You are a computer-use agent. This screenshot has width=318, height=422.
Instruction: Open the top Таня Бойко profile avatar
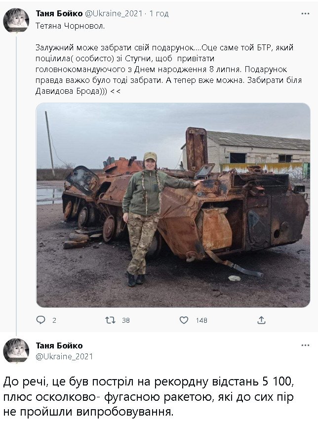click(16, 20)
